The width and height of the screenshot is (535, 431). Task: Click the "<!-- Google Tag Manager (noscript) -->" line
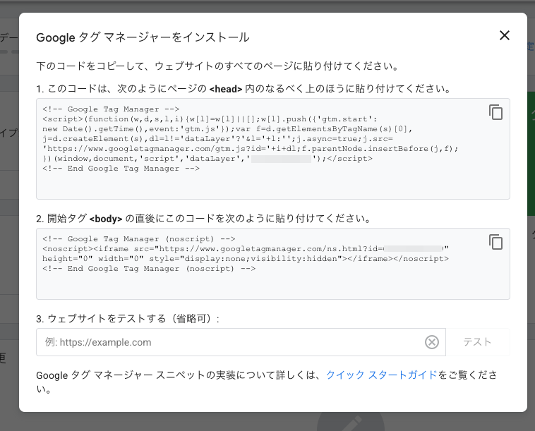pos(139,239)
